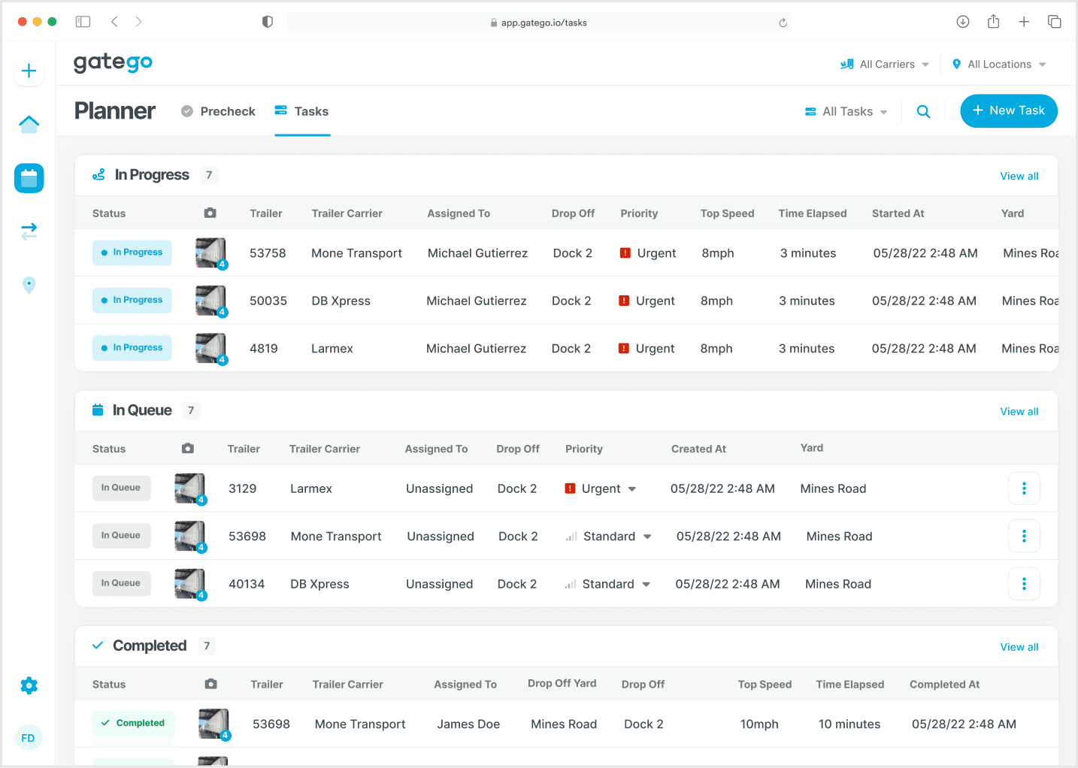Click the In Queue badge for trailer 40134
Screen dimensions: 1078x768
point(122,583)
